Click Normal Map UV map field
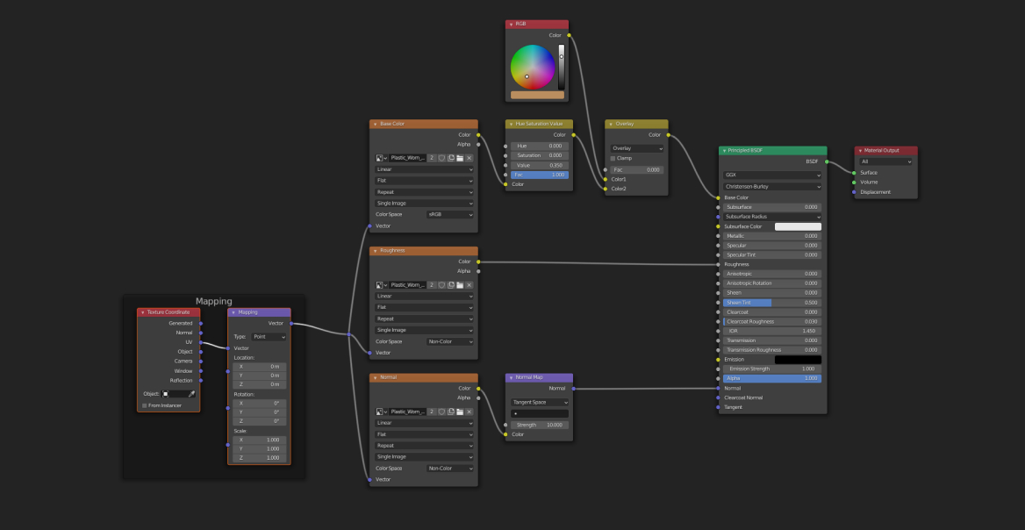This screenshot has height=530, width=1025. [540, 413]
